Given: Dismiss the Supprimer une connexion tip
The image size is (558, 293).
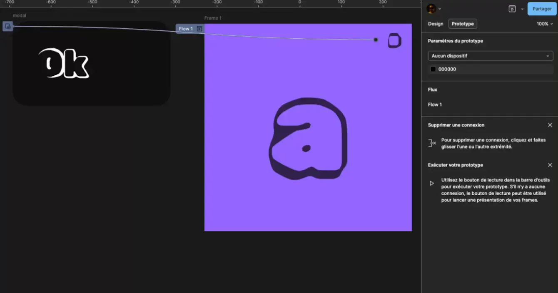Looking at the screenshot, I should click(550, 125).
